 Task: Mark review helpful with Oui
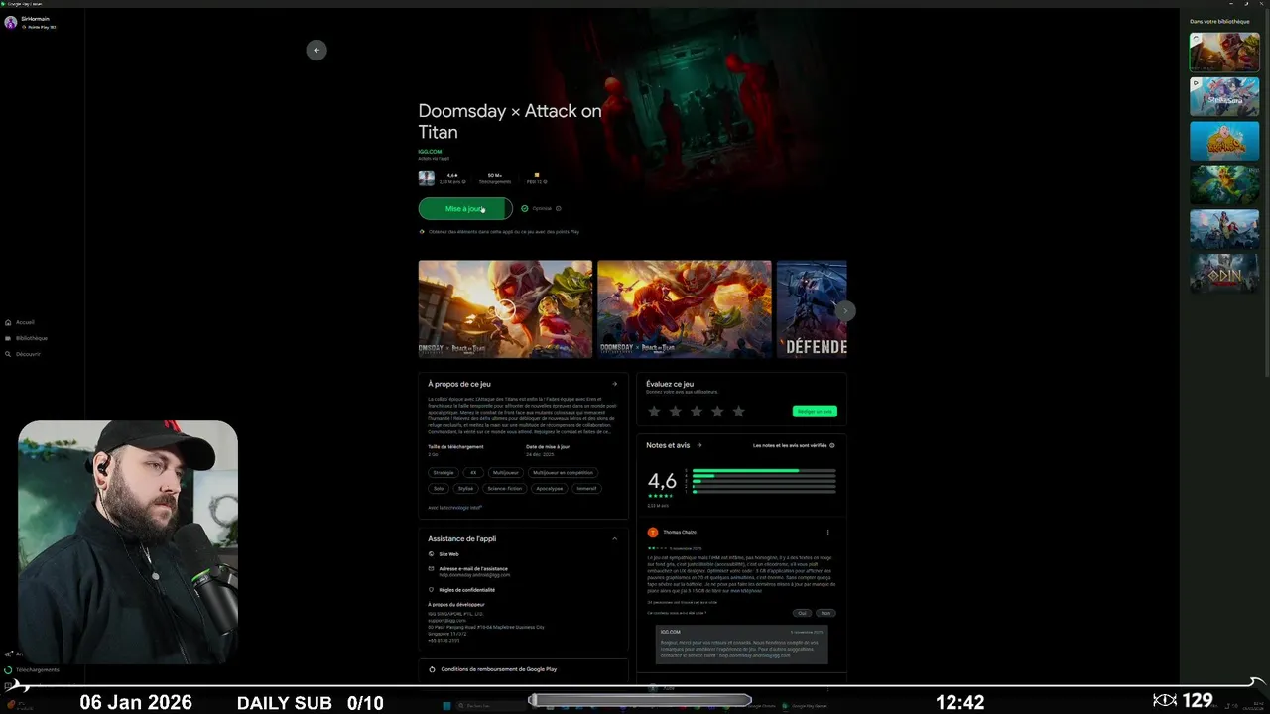tap(803, 613)
